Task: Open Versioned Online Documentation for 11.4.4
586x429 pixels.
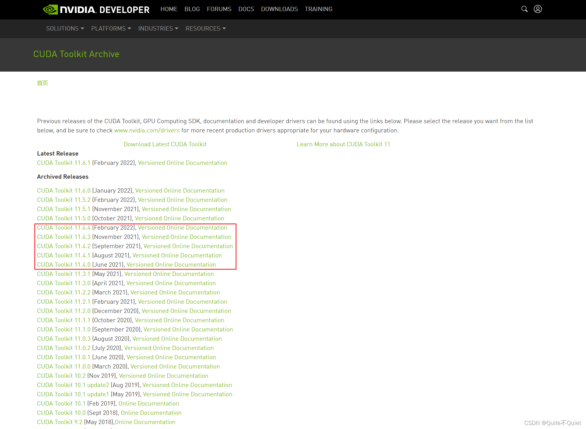Action: pyautogui.click(x=182, y=228)
